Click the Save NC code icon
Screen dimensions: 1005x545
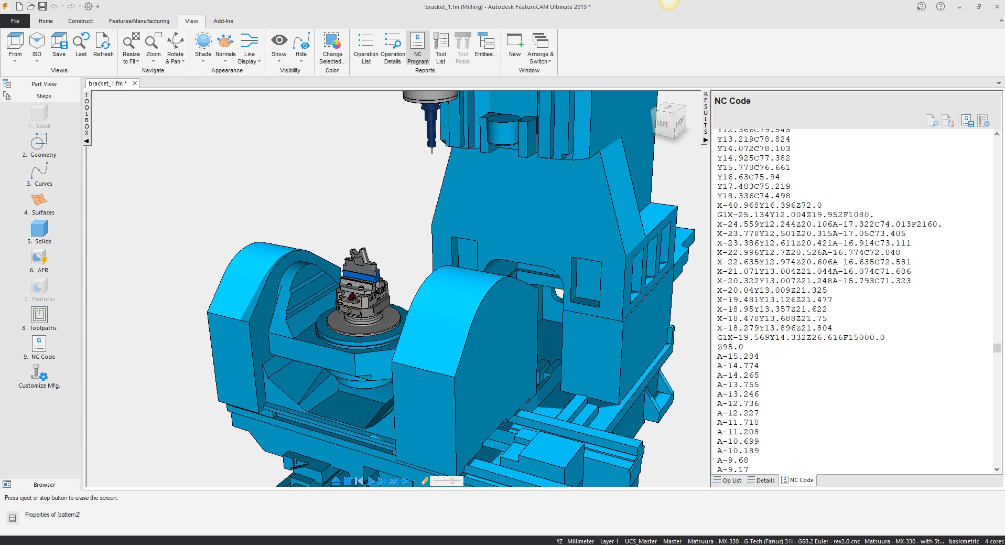click(968, 121)
